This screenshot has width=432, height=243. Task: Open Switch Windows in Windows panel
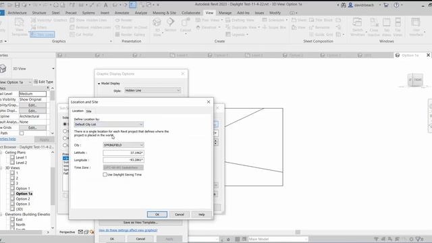[x=357, y=27]
